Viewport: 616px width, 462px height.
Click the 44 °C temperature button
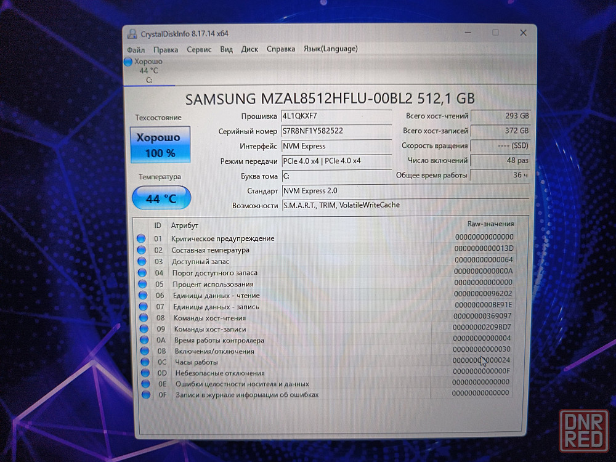click(x=161, y=198)
